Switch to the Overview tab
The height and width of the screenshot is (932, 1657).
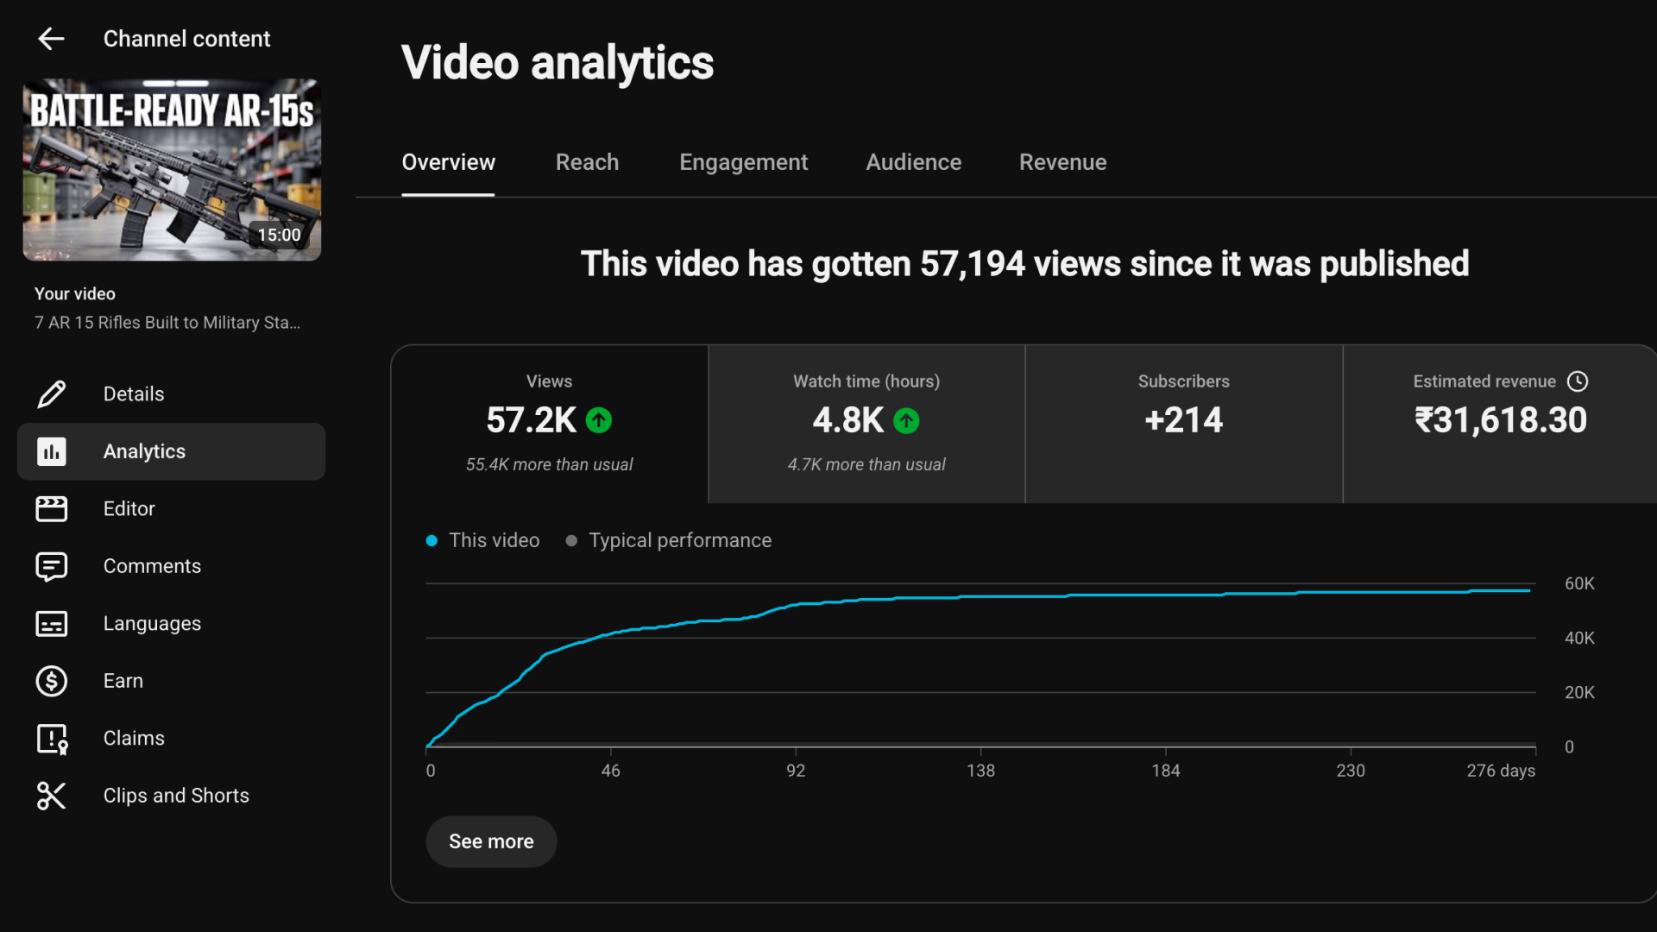pos(448,162)
